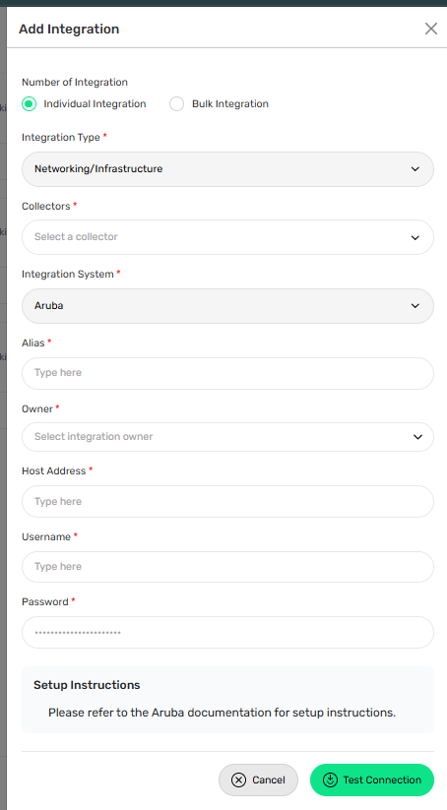
Task: Close the Add Integration dialog
Action: coord(431,29)
